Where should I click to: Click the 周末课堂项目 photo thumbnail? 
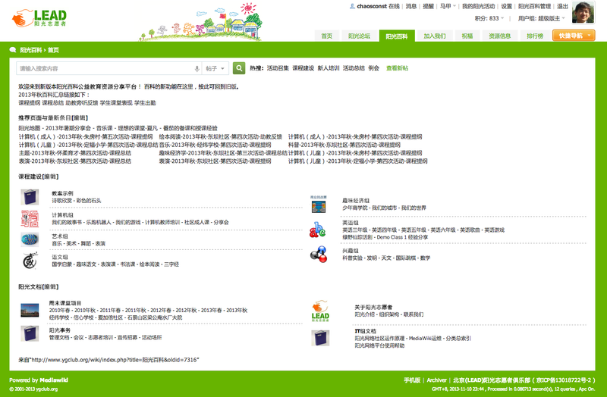[x=30, y=311]
